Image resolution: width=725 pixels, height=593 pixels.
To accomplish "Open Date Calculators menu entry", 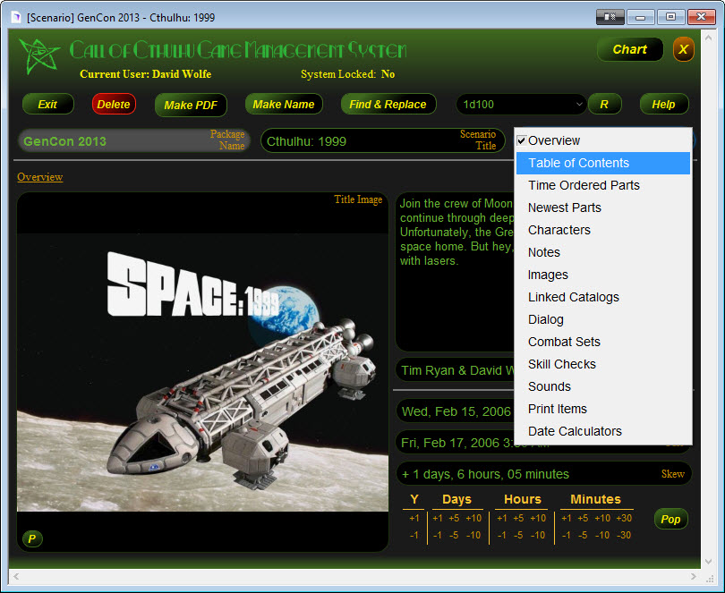I will point(603,431).
